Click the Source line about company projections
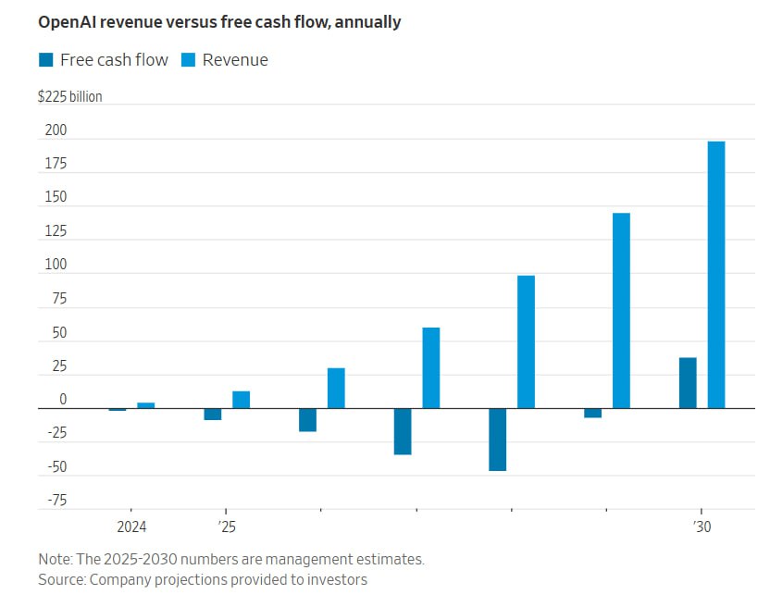The image size is (770, 607). [202, 579]
